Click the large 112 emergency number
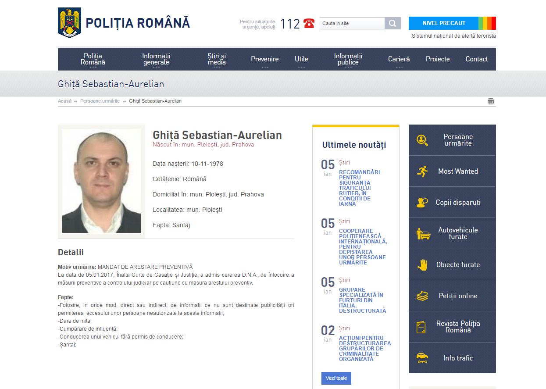 (290, 24)
